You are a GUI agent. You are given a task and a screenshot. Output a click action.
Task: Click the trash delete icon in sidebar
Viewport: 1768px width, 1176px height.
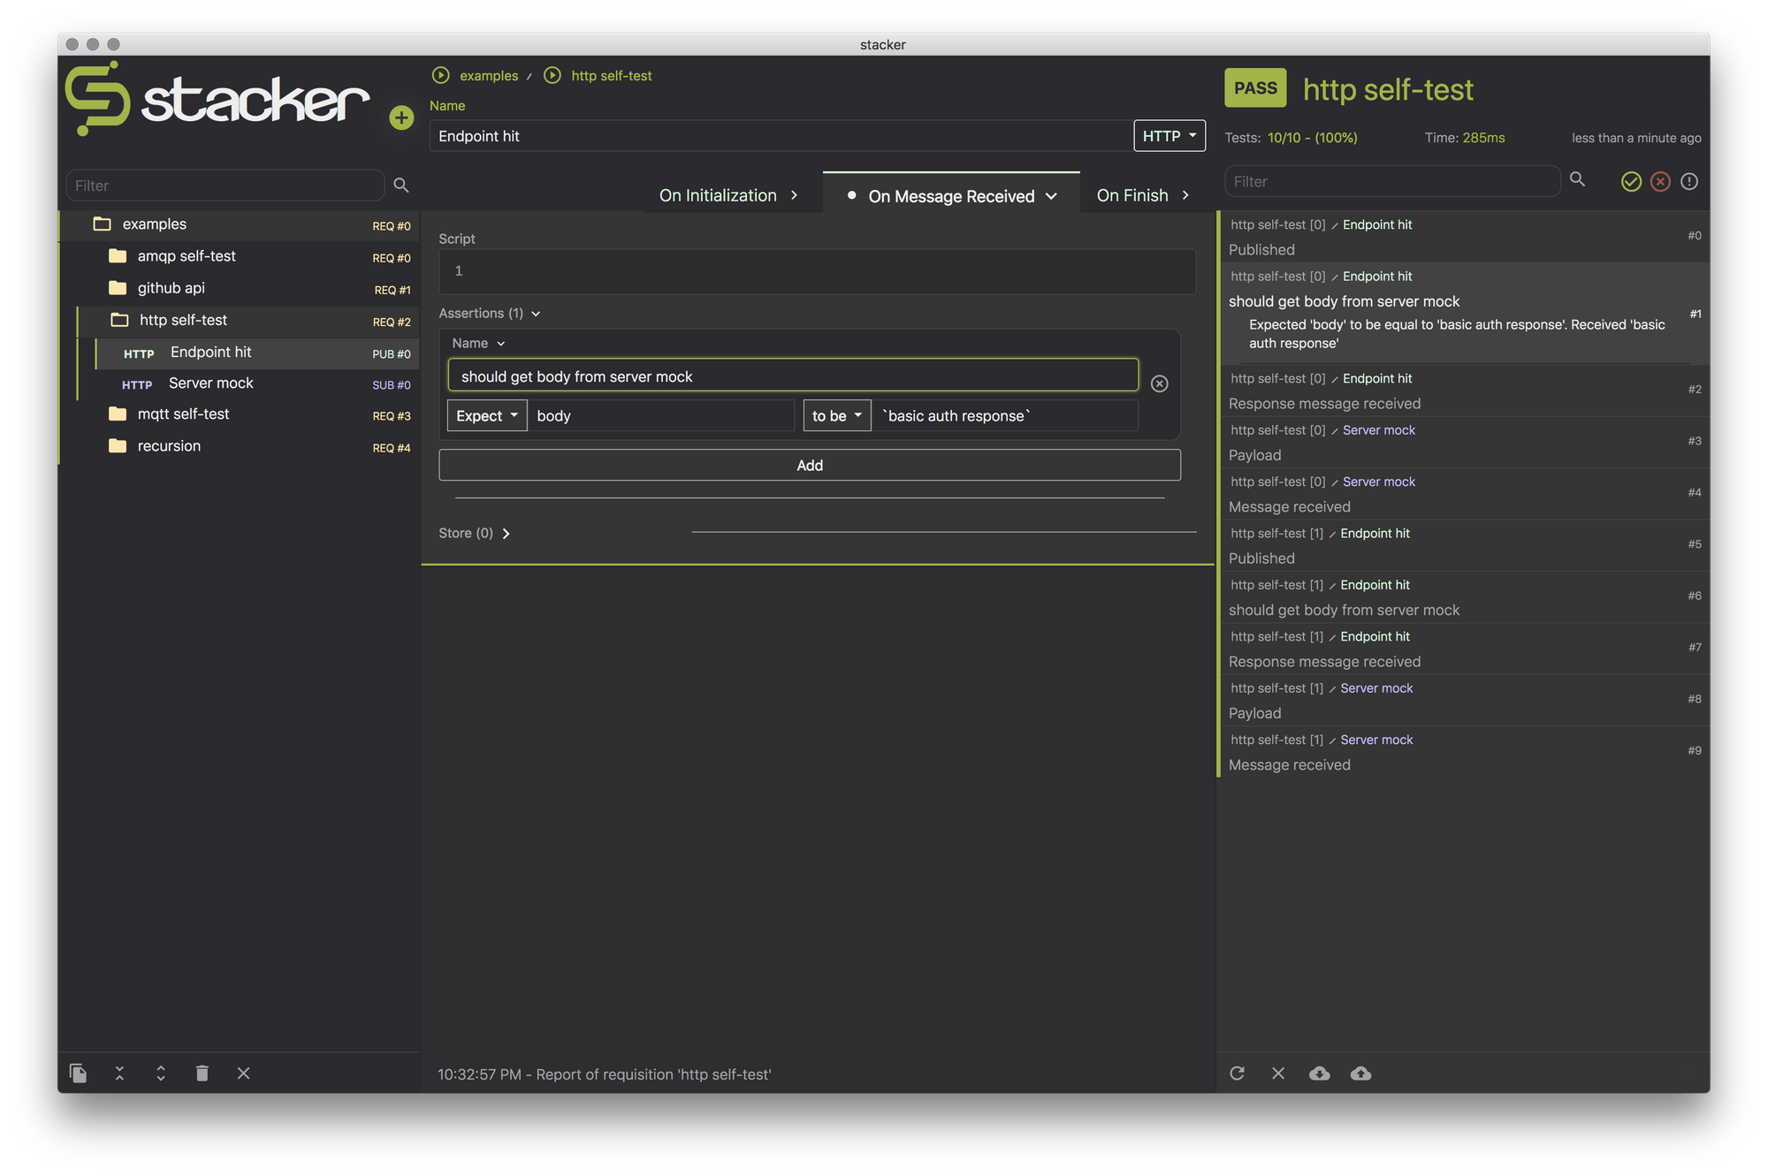coord(202,1073)
